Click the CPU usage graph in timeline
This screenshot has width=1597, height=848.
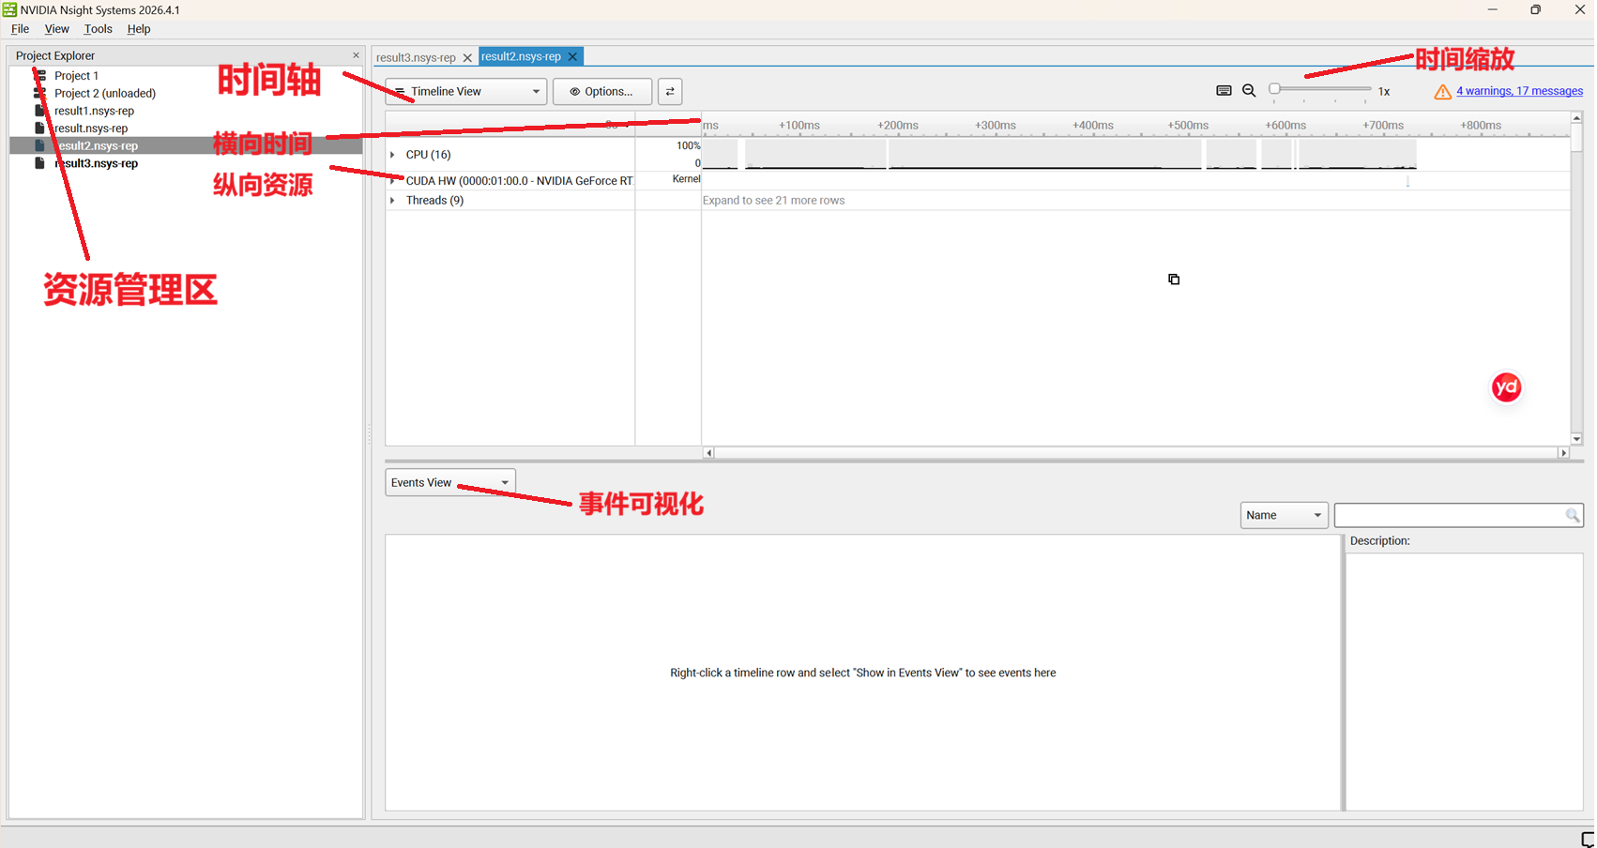[1059, 155]
